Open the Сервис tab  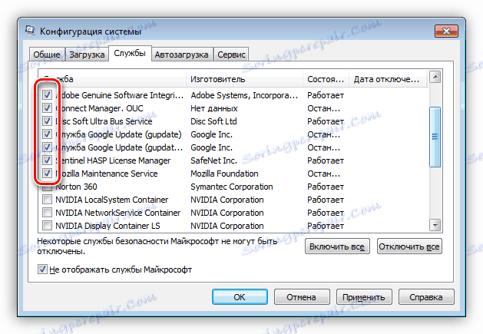(231, 55)
